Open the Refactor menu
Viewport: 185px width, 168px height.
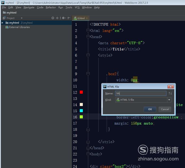pyautogui.click(x=51, y=8)
